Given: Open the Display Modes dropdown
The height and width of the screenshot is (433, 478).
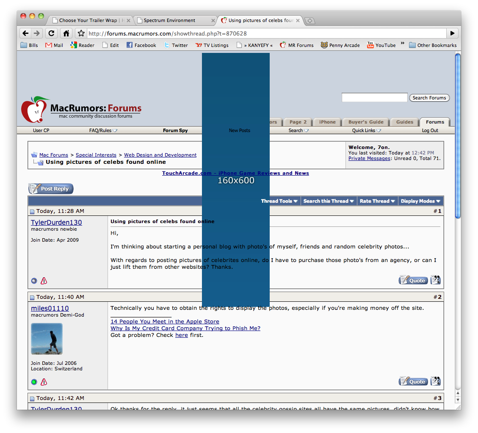Looking at the screenshot, I should coord(421,201).
